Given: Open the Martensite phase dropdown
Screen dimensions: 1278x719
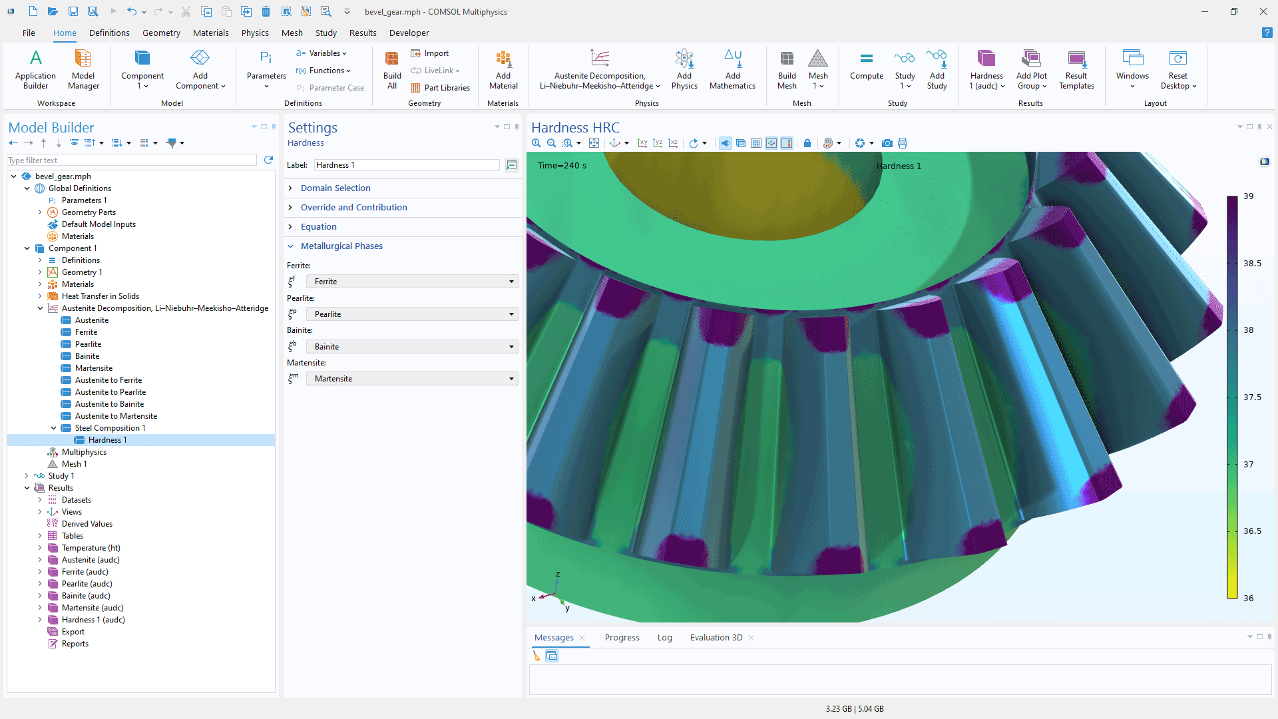Looking at the screenshot, I should tap(412, 379).
